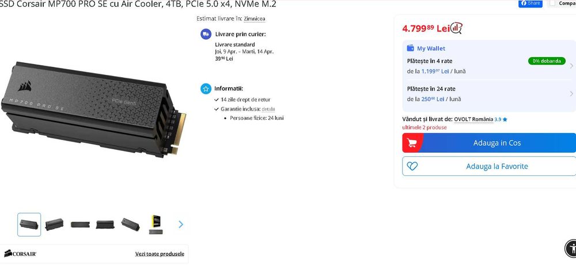Expand the 4 rate payment option
The height and width of the screenshot is (265, 576).
(x=489, y=66)
